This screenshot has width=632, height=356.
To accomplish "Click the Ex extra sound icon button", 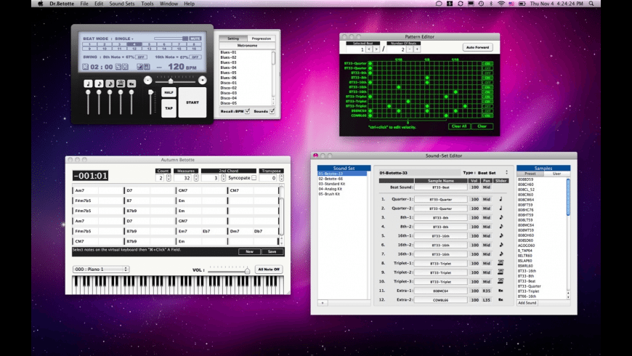I will 131,84.
